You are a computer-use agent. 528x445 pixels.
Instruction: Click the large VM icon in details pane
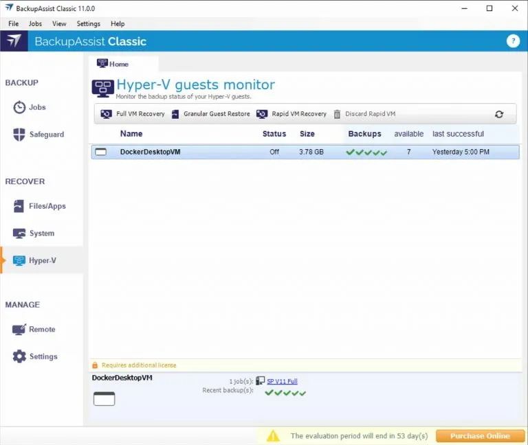point(104,398)
